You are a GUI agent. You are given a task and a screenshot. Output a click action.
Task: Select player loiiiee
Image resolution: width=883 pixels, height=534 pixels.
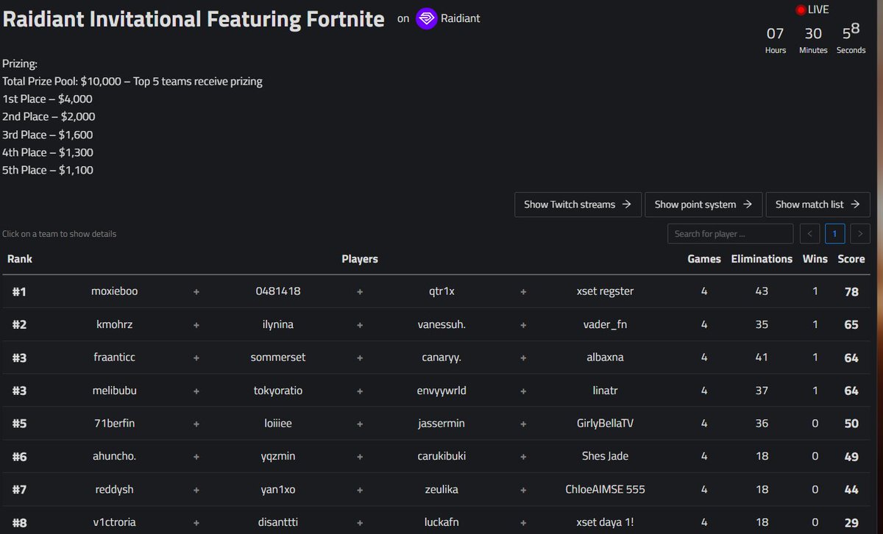tap(278, 423)
